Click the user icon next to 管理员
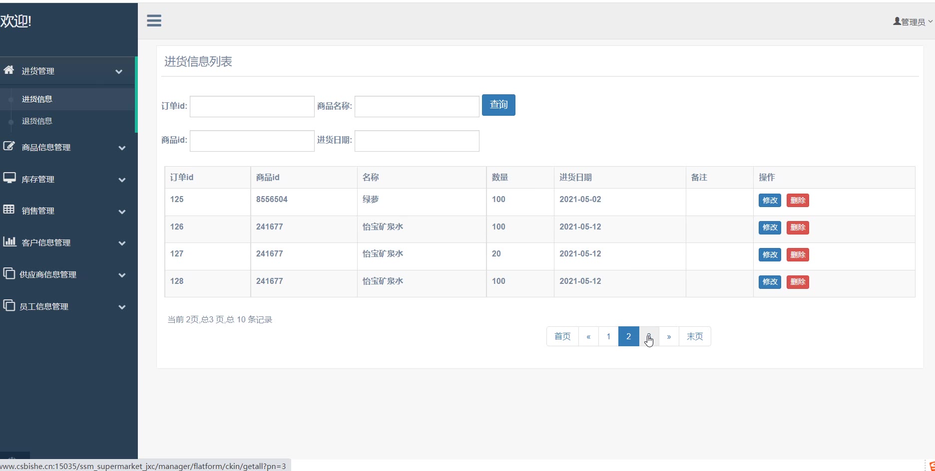The width and height of the screenshot is (935, 471). tap(897, 21)
